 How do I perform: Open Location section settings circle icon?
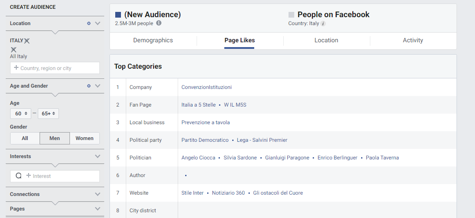[x=89, y=23]
